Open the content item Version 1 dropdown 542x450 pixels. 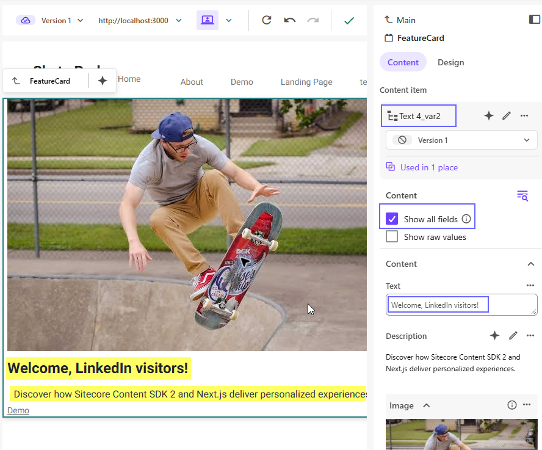click(461, 140)
